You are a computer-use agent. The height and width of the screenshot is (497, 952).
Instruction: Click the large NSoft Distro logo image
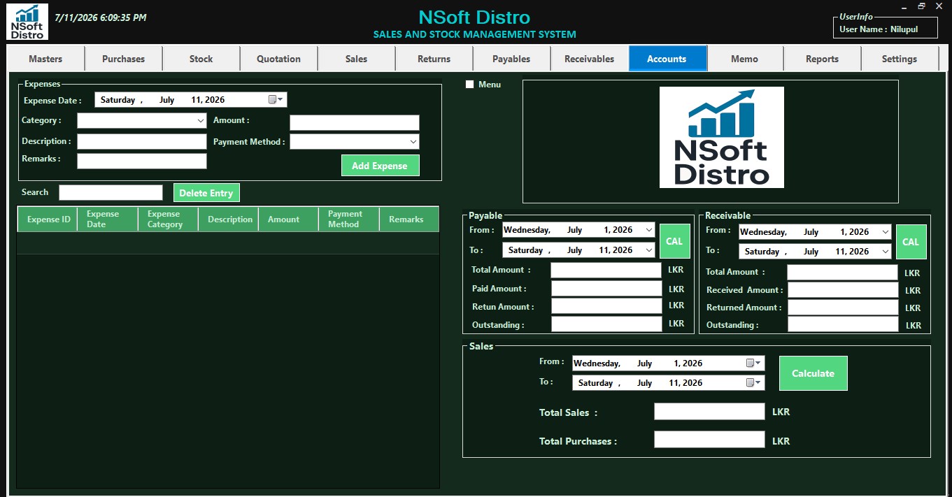tap(721, 137)
